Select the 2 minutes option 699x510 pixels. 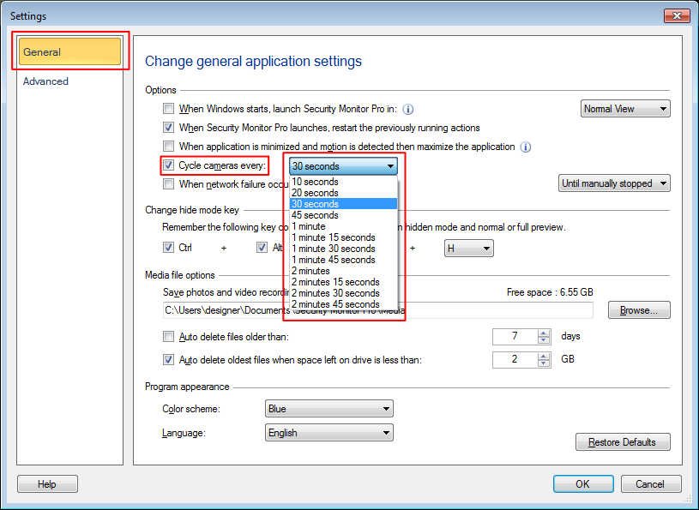pyautogui.click(x=343, y=271)
